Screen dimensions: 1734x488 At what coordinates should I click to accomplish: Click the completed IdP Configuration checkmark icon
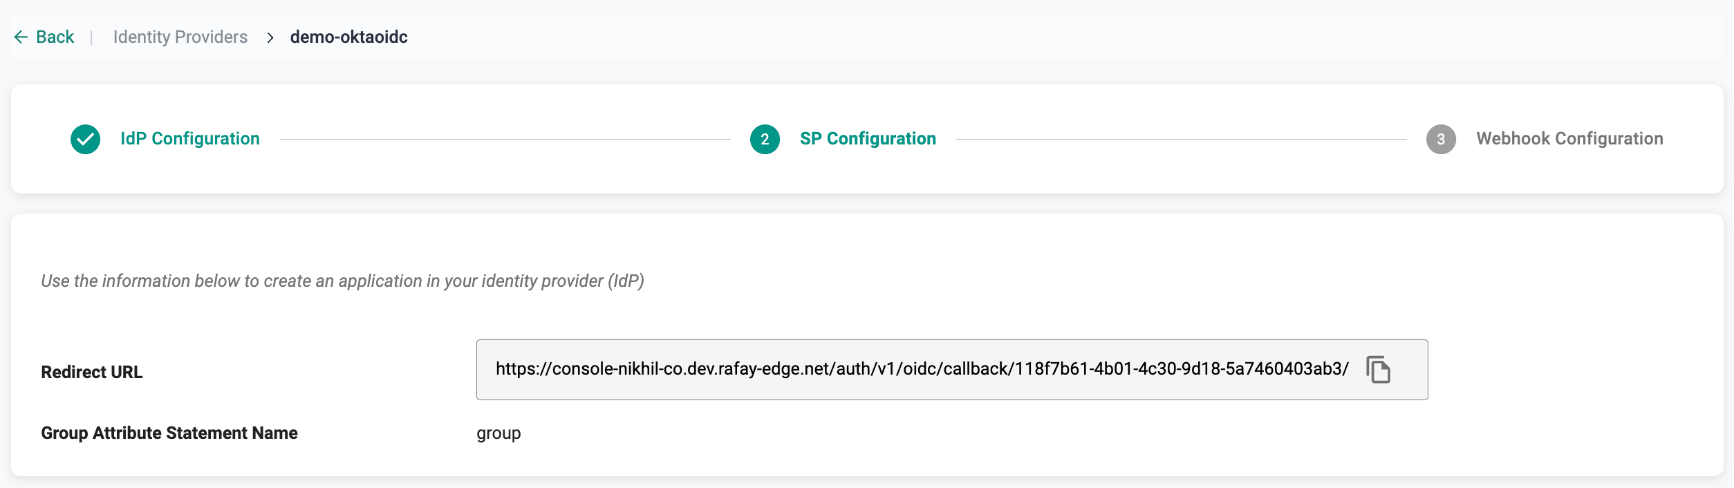coord(85,139)
